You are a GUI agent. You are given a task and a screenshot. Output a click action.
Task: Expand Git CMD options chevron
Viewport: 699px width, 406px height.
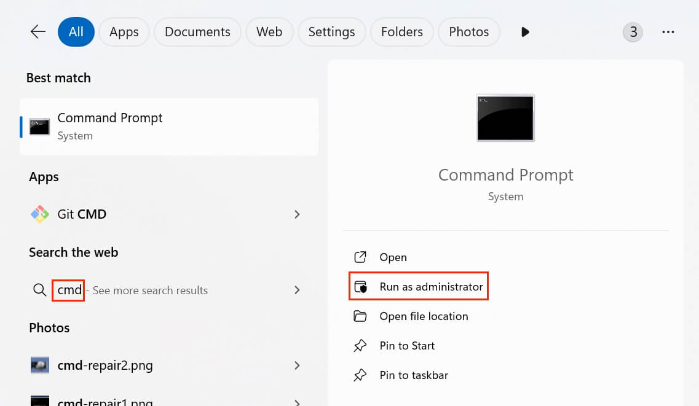[x=297, y=214]
